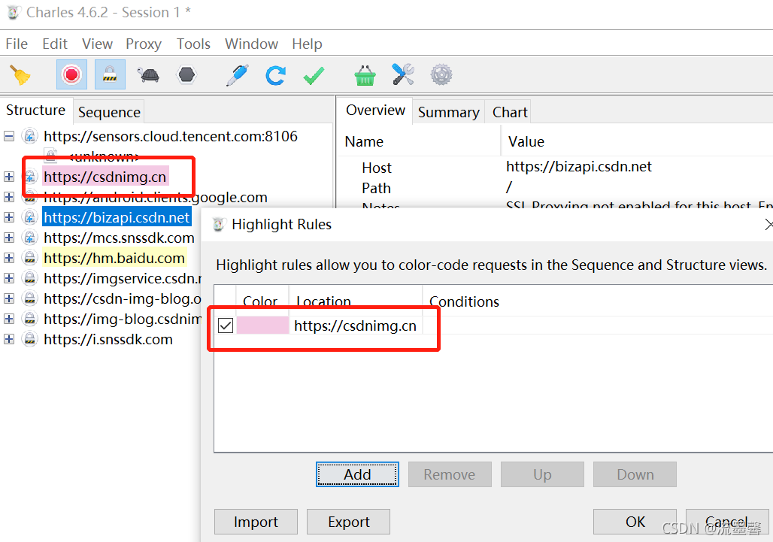Open the Help menu
The height and width of the screenshot is (542, 773).
(x=307, y=44)
